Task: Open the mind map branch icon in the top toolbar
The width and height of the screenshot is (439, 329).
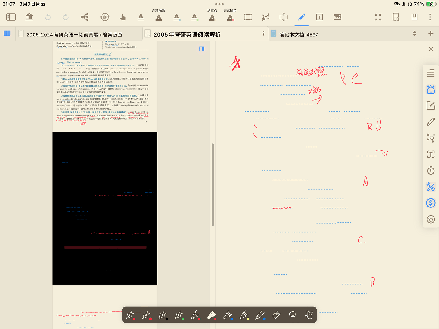Action: [85, 17]
